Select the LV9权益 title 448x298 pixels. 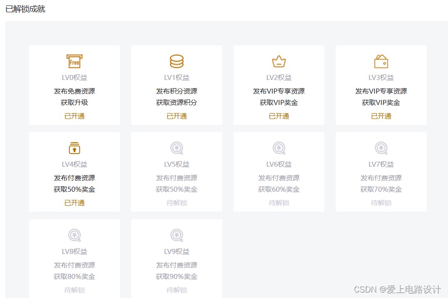177,251
